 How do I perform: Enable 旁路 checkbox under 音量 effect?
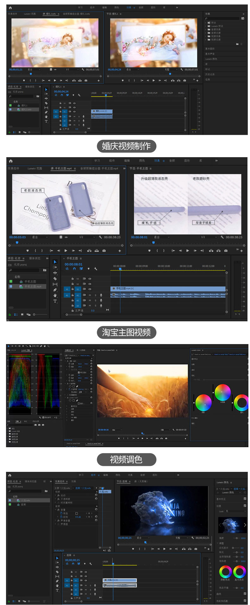77,513
